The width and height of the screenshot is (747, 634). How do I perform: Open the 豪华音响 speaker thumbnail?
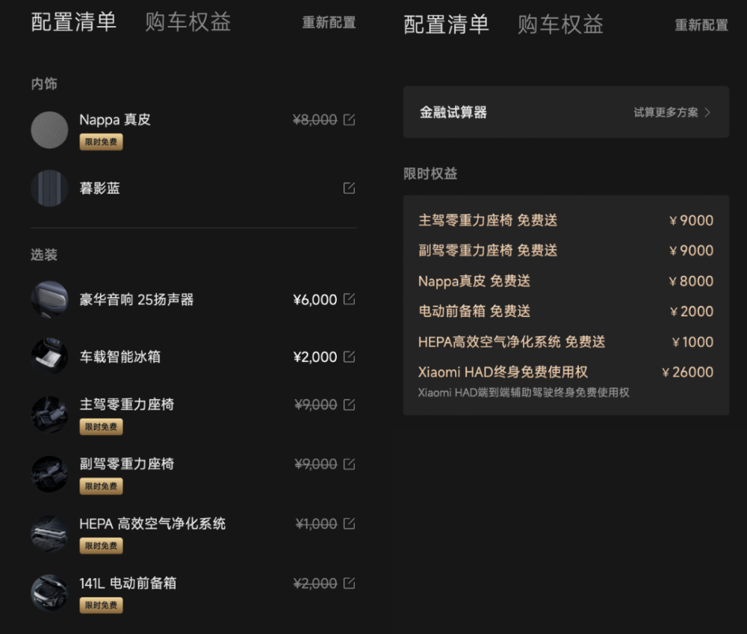(49, 299)
